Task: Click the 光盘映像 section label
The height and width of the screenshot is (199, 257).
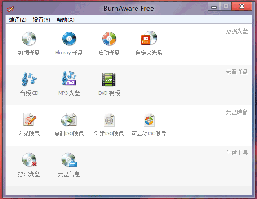Action: pos(237,112)
